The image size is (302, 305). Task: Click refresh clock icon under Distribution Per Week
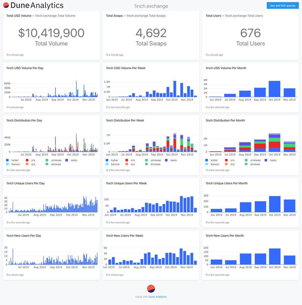tap(107, 170)
